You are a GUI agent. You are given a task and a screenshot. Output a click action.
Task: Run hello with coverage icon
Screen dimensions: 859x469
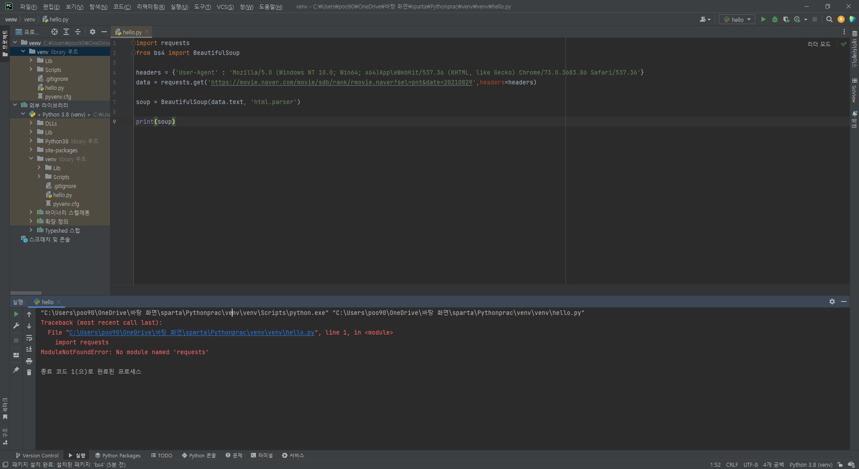[786, 19]
